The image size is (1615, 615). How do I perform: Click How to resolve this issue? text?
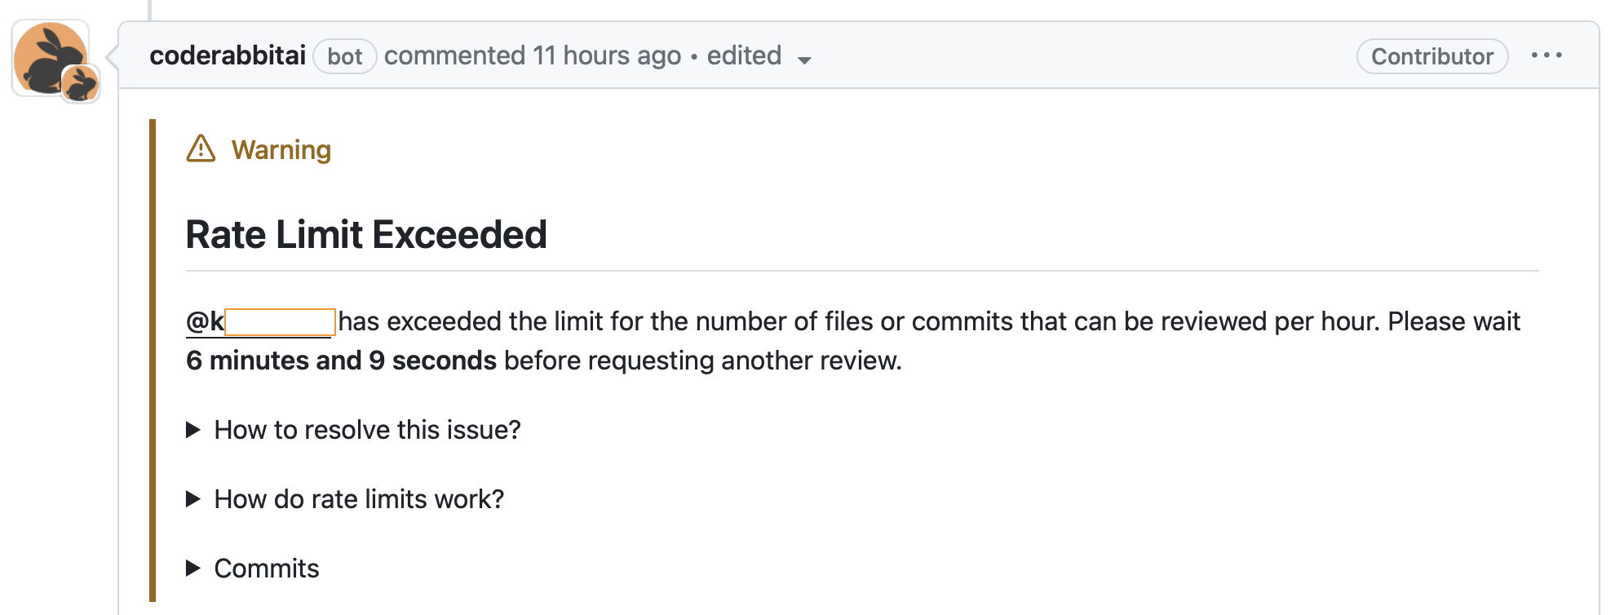point(367,429)
